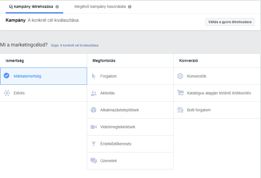Select Katalógus alapján történő értékesítés text
This screenshot has height=178, width=261.
pyautogui.click(x=219, y=93)
